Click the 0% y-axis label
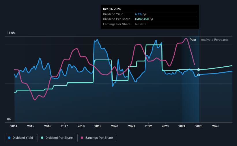 click(x=9, y=119)
